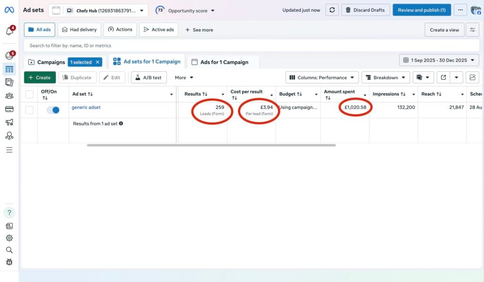Toggle generic adset off
This screenshot has width=484, height=282.
pyautogui.click(x=53, y=110)
